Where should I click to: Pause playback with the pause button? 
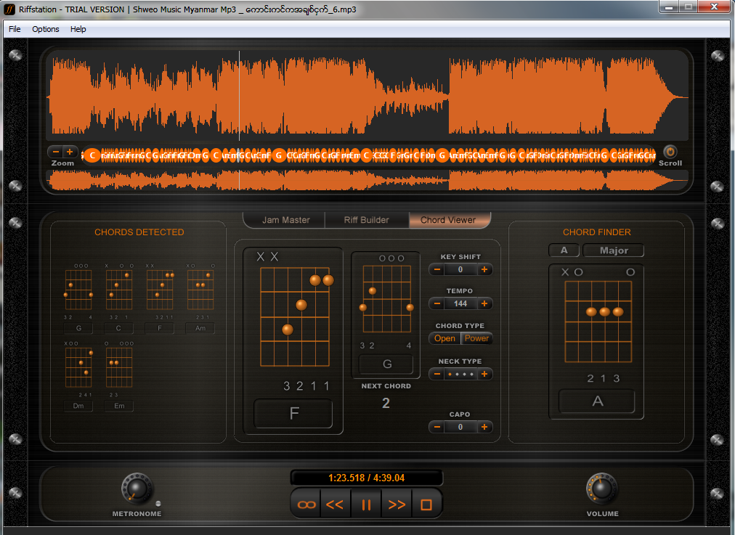coord(366,505)
